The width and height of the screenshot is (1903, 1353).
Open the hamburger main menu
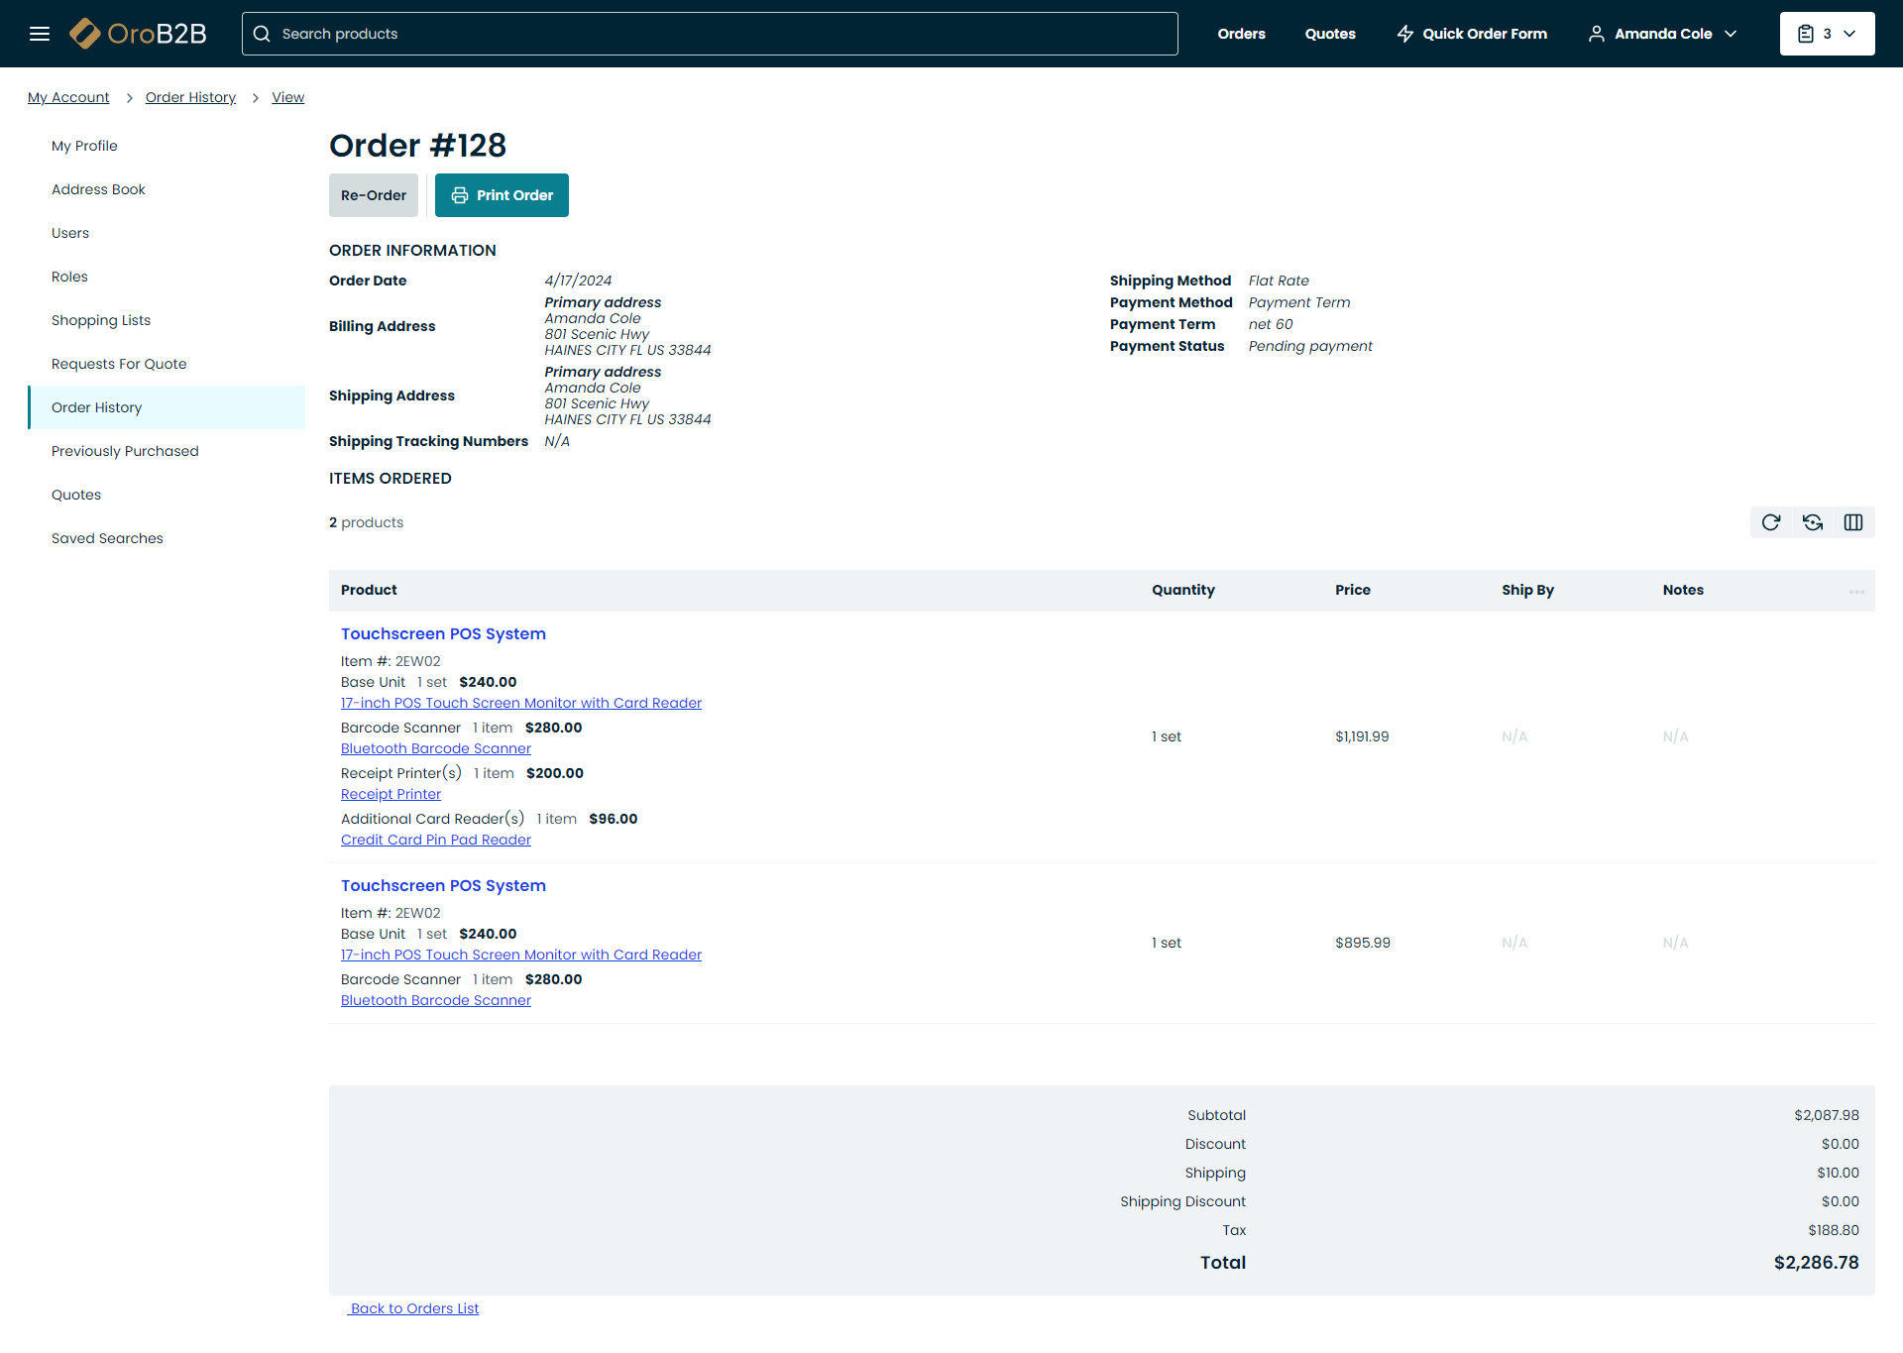[x=40, y=34]
